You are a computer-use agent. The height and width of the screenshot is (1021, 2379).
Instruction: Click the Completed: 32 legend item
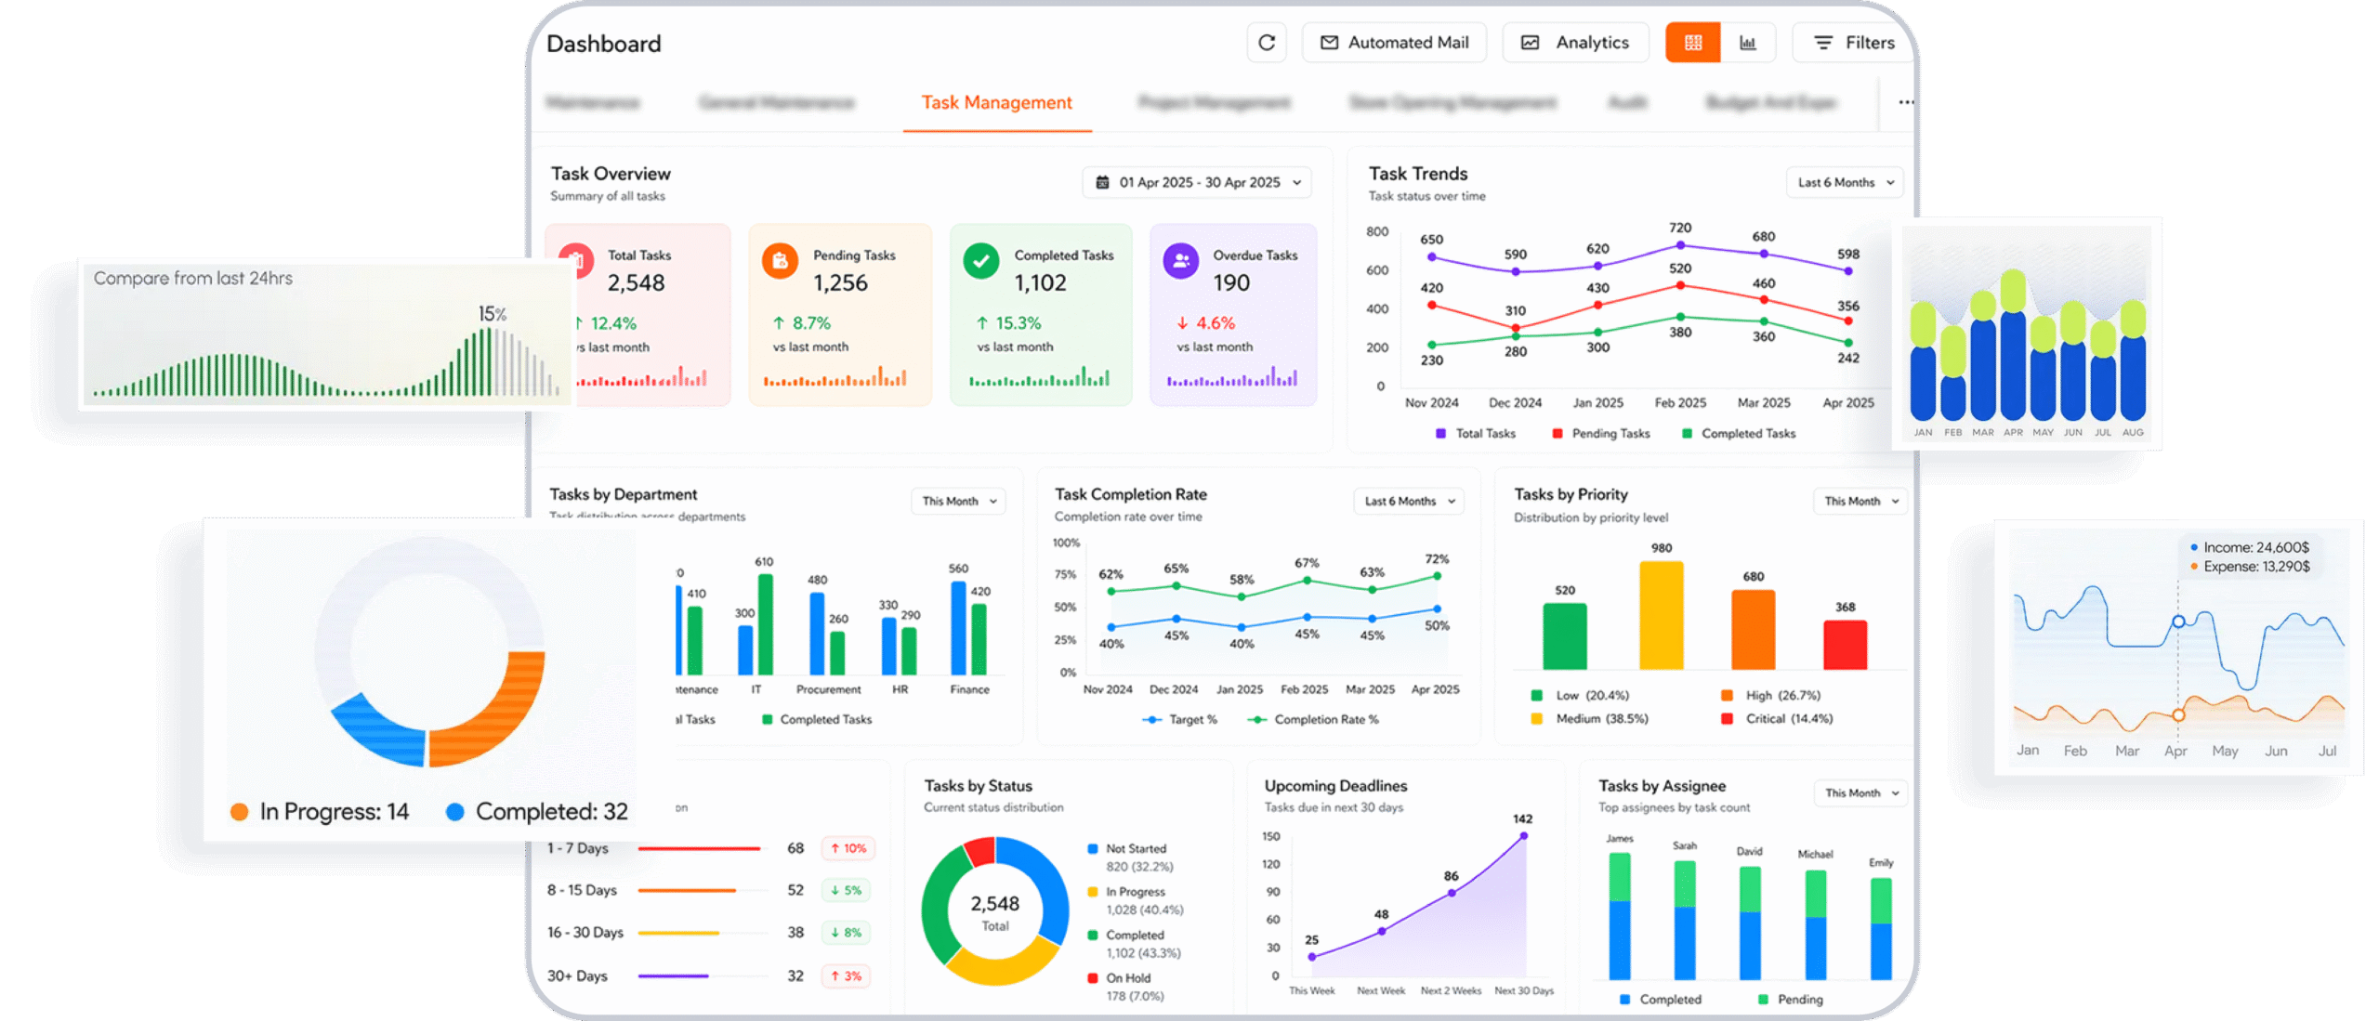(x=537, y=811)
